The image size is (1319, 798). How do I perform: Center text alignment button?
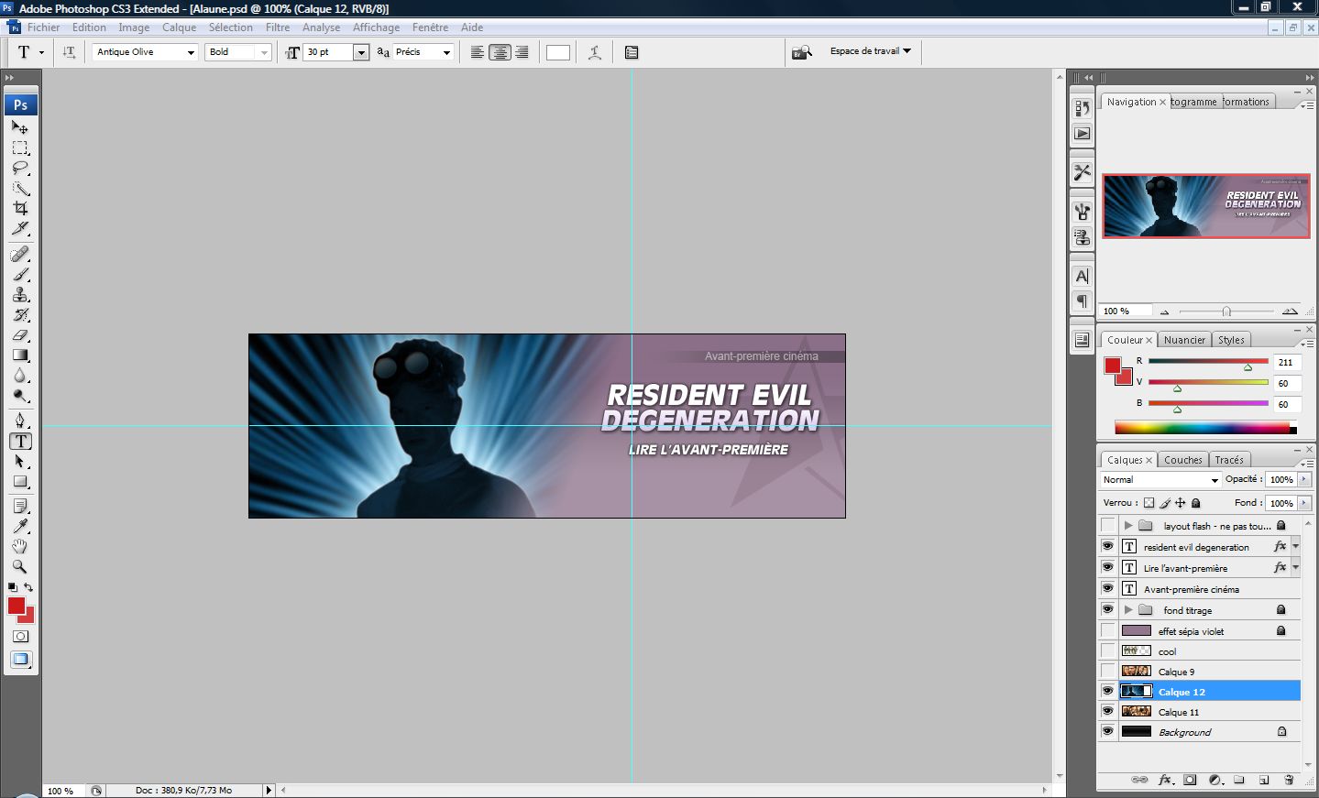pyautogui.click(x=500, y=52)
